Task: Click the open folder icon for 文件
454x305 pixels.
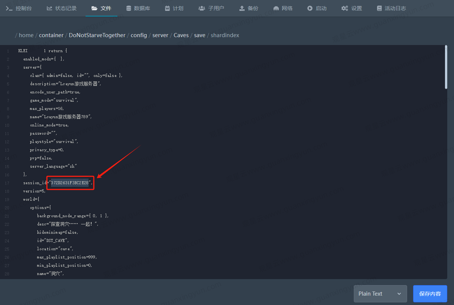Action: click(94, 8)
